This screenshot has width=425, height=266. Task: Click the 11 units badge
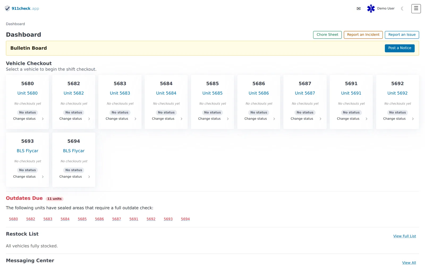(54, 199)
